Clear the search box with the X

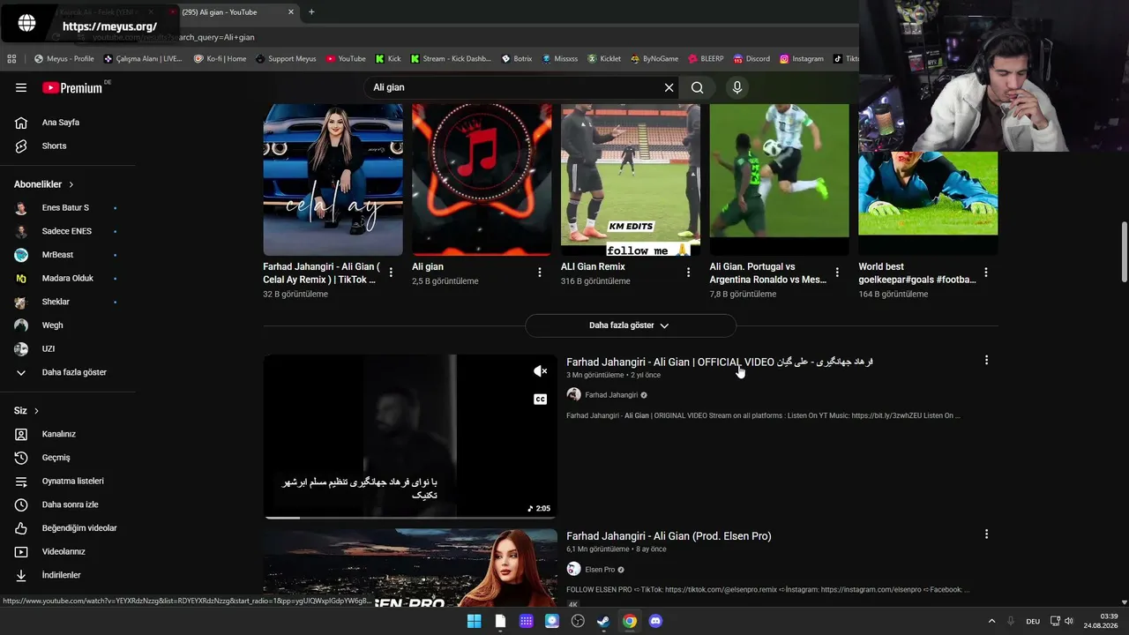pos(669,87)
